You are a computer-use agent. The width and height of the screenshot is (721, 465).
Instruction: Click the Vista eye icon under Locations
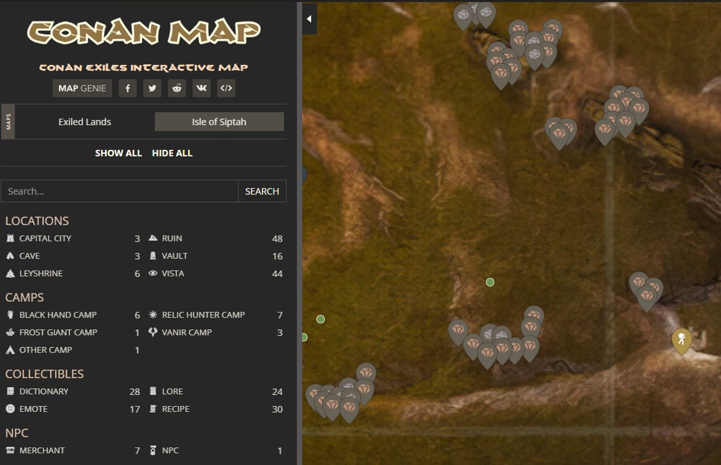[152, 273]
